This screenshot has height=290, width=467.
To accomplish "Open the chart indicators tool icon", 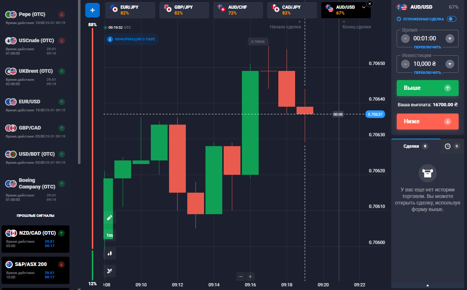I will tap(110, 271).
